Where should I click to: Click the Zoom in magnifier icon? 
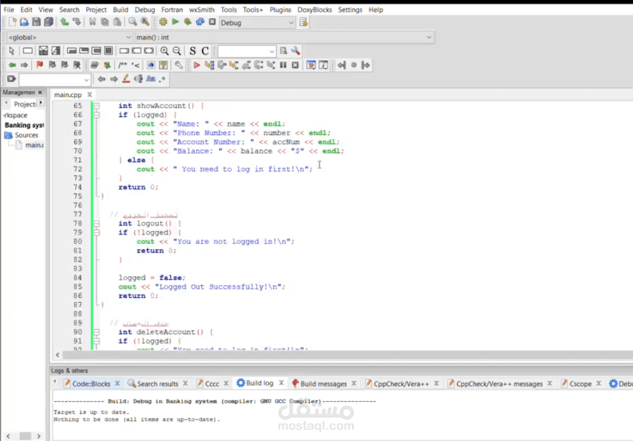165,51
